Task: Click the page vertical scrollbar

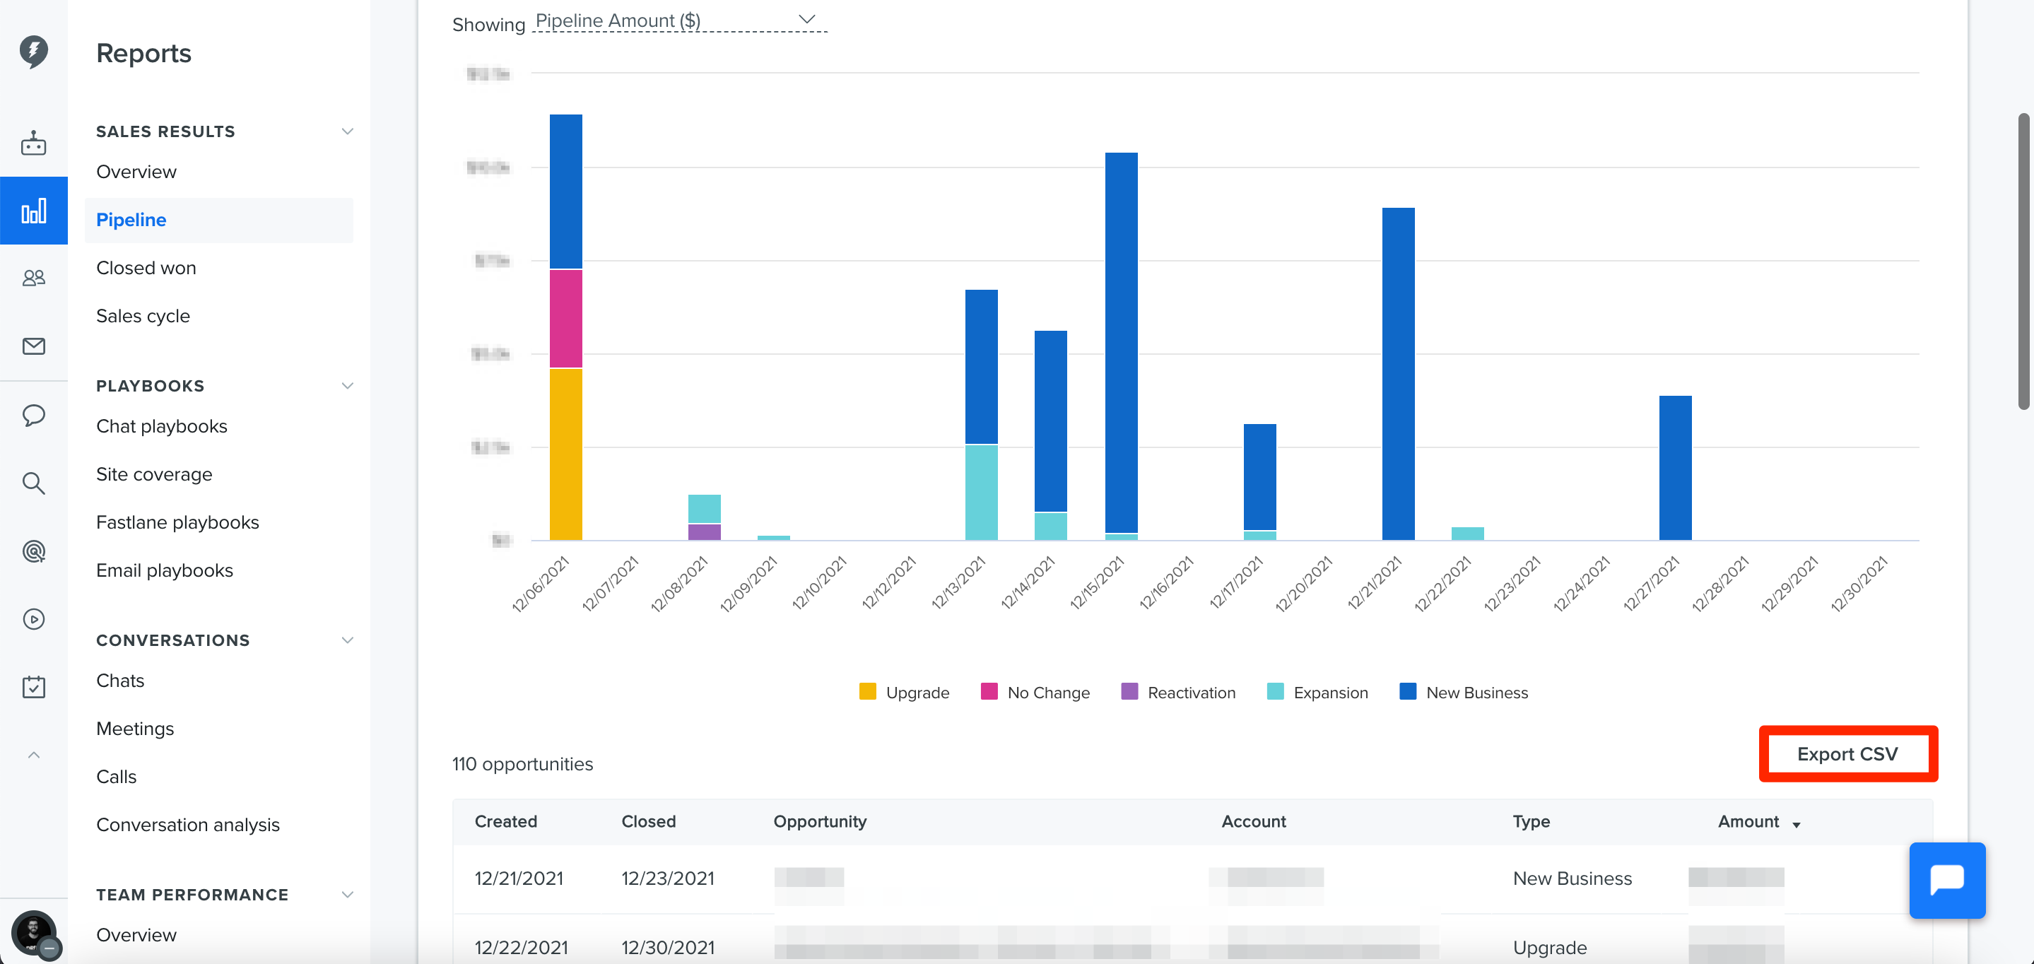Action: (x=2023, y=261)
